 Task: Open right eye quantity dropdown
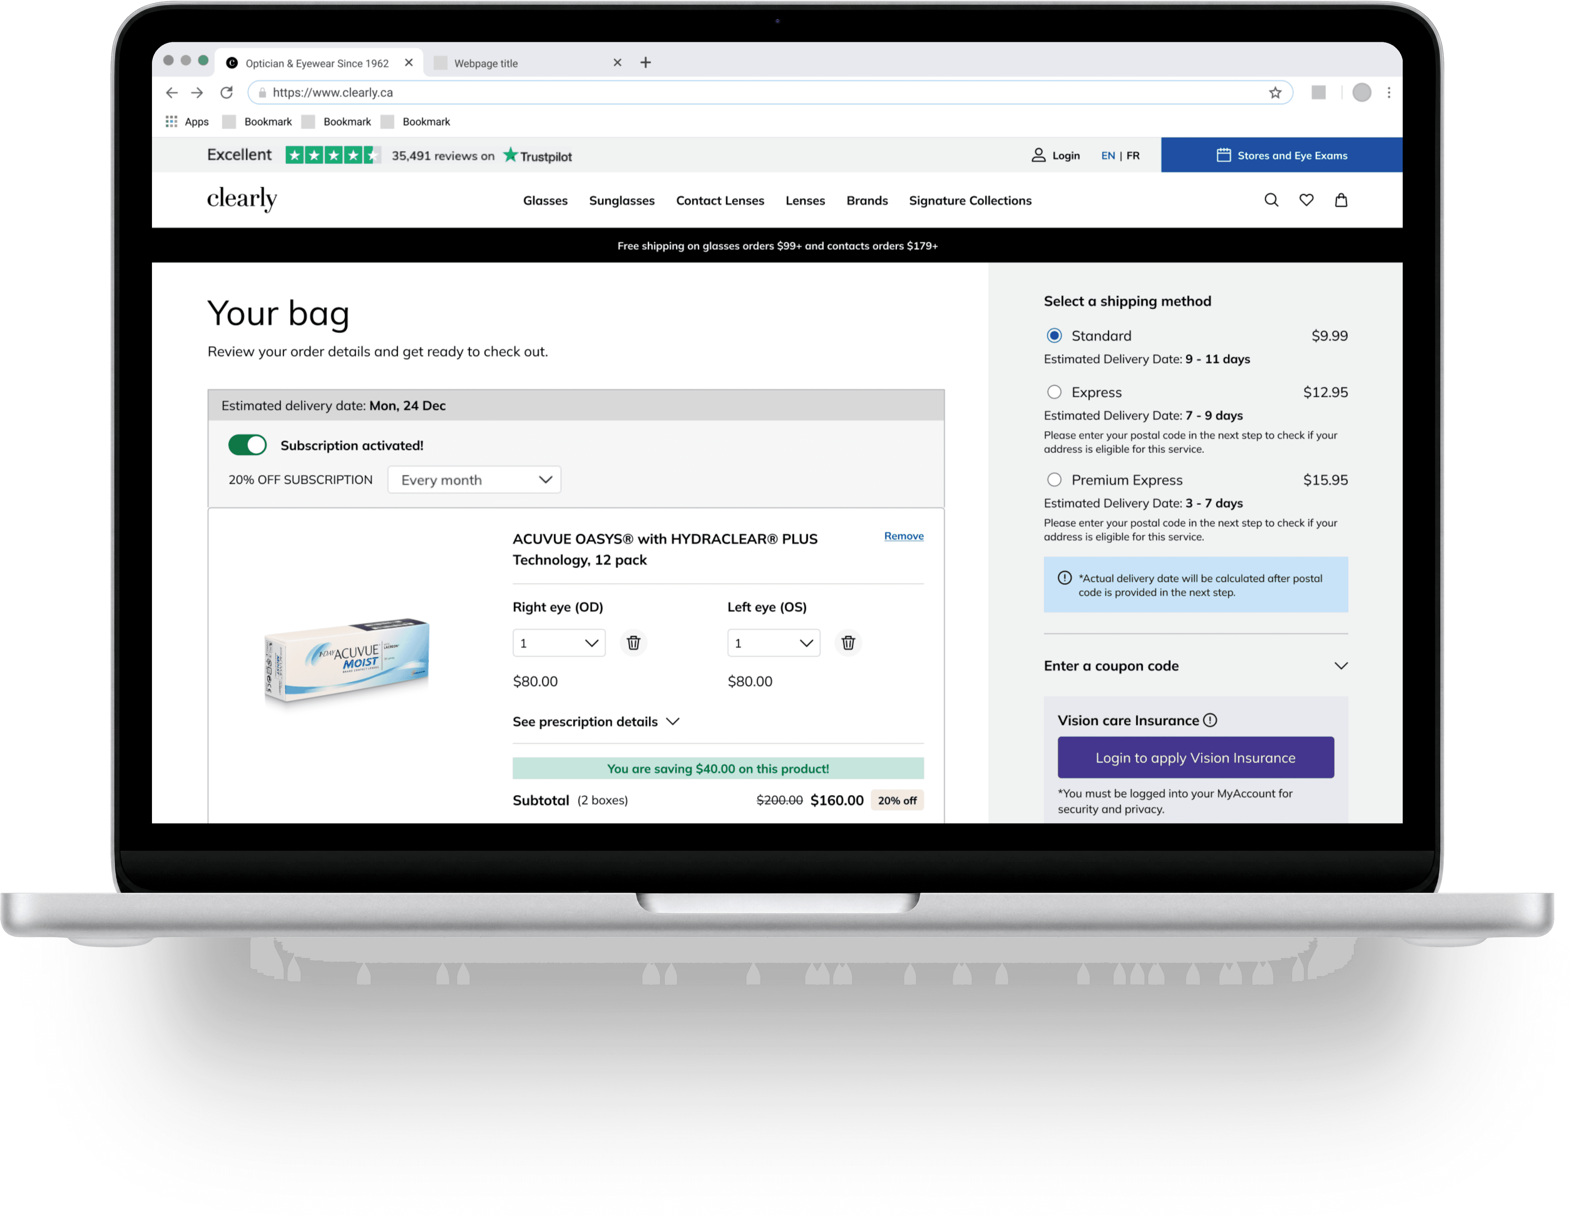click(559, 643)
